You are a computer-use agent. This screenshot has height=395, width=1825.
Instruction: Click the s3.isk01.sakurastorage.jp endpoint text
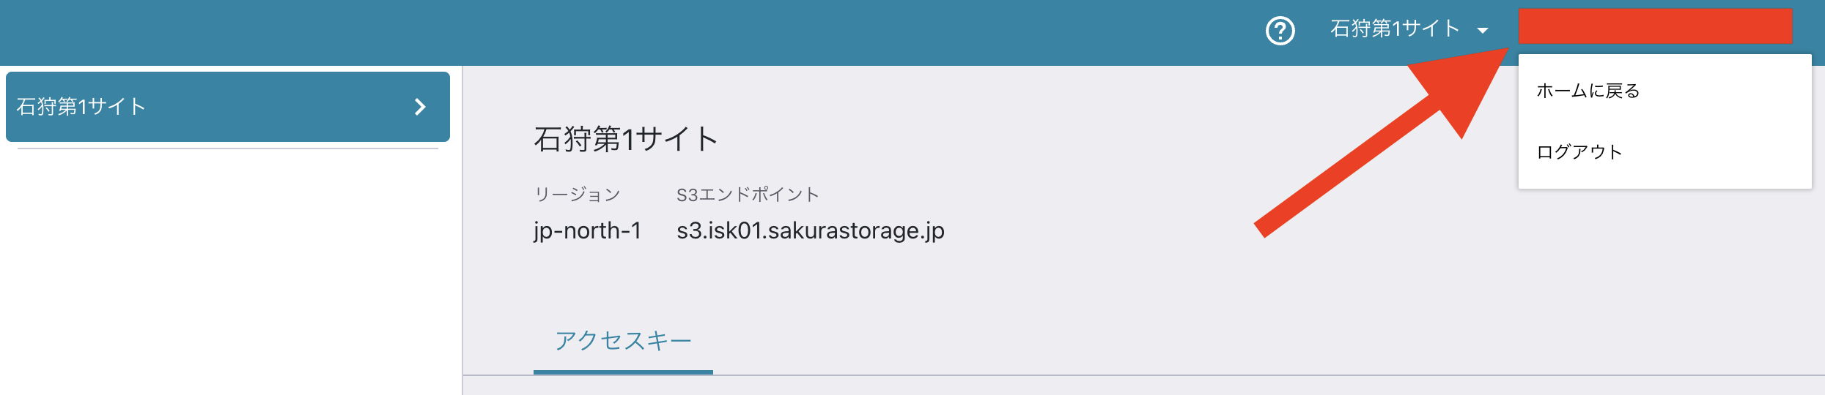tap(810, 230)
